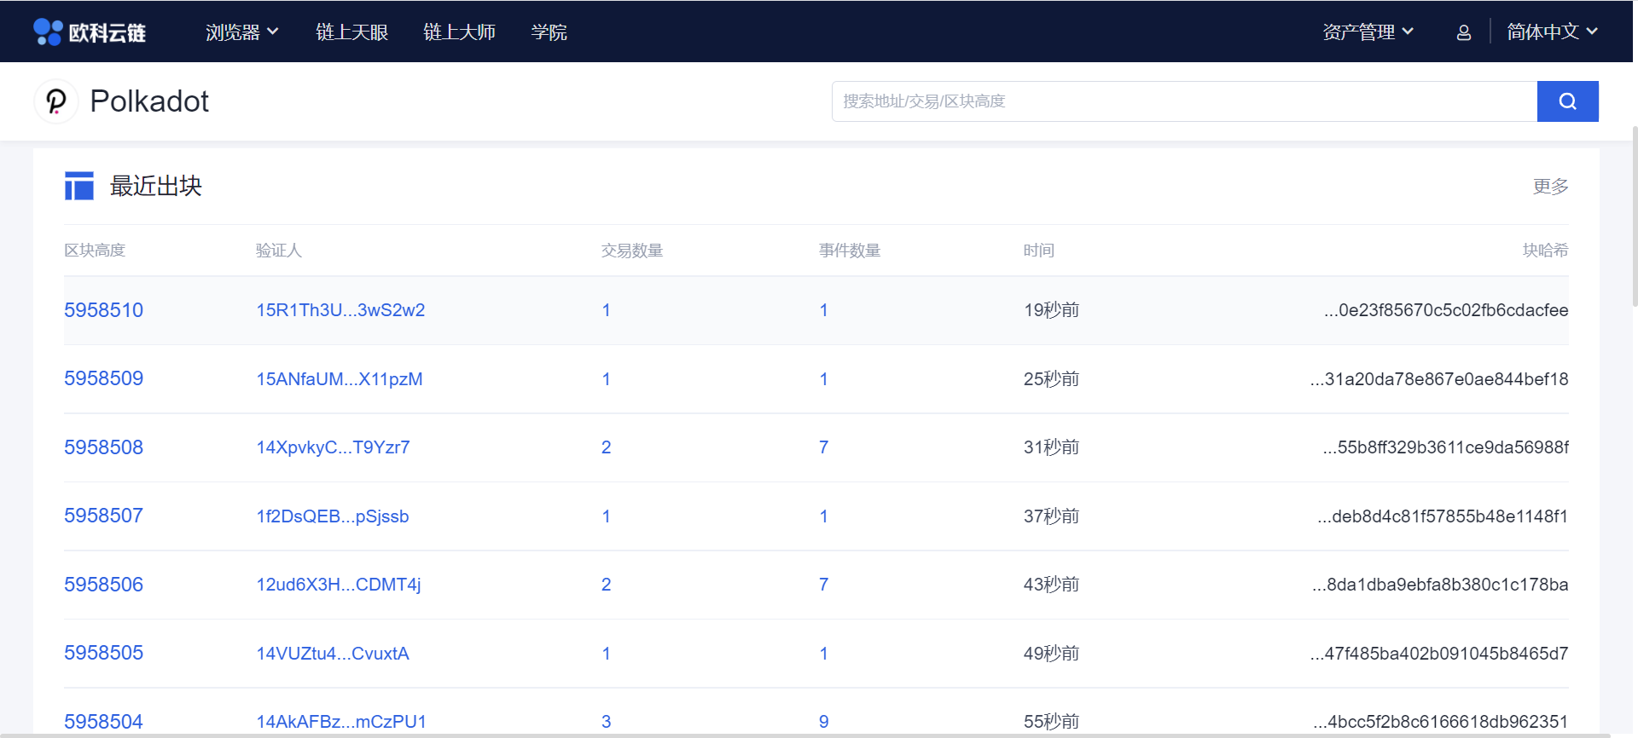This screenshot has height=738, width=1638.
Task: Open block 5958508 details
Action: 103,447
